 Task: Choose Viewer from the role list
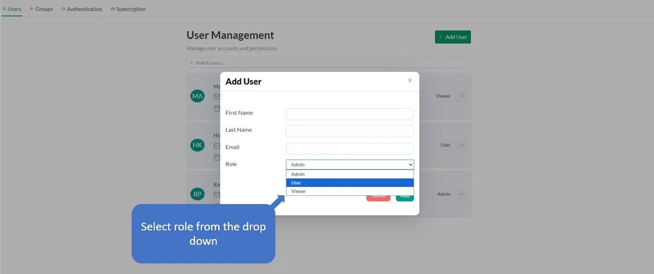[350, 191]
